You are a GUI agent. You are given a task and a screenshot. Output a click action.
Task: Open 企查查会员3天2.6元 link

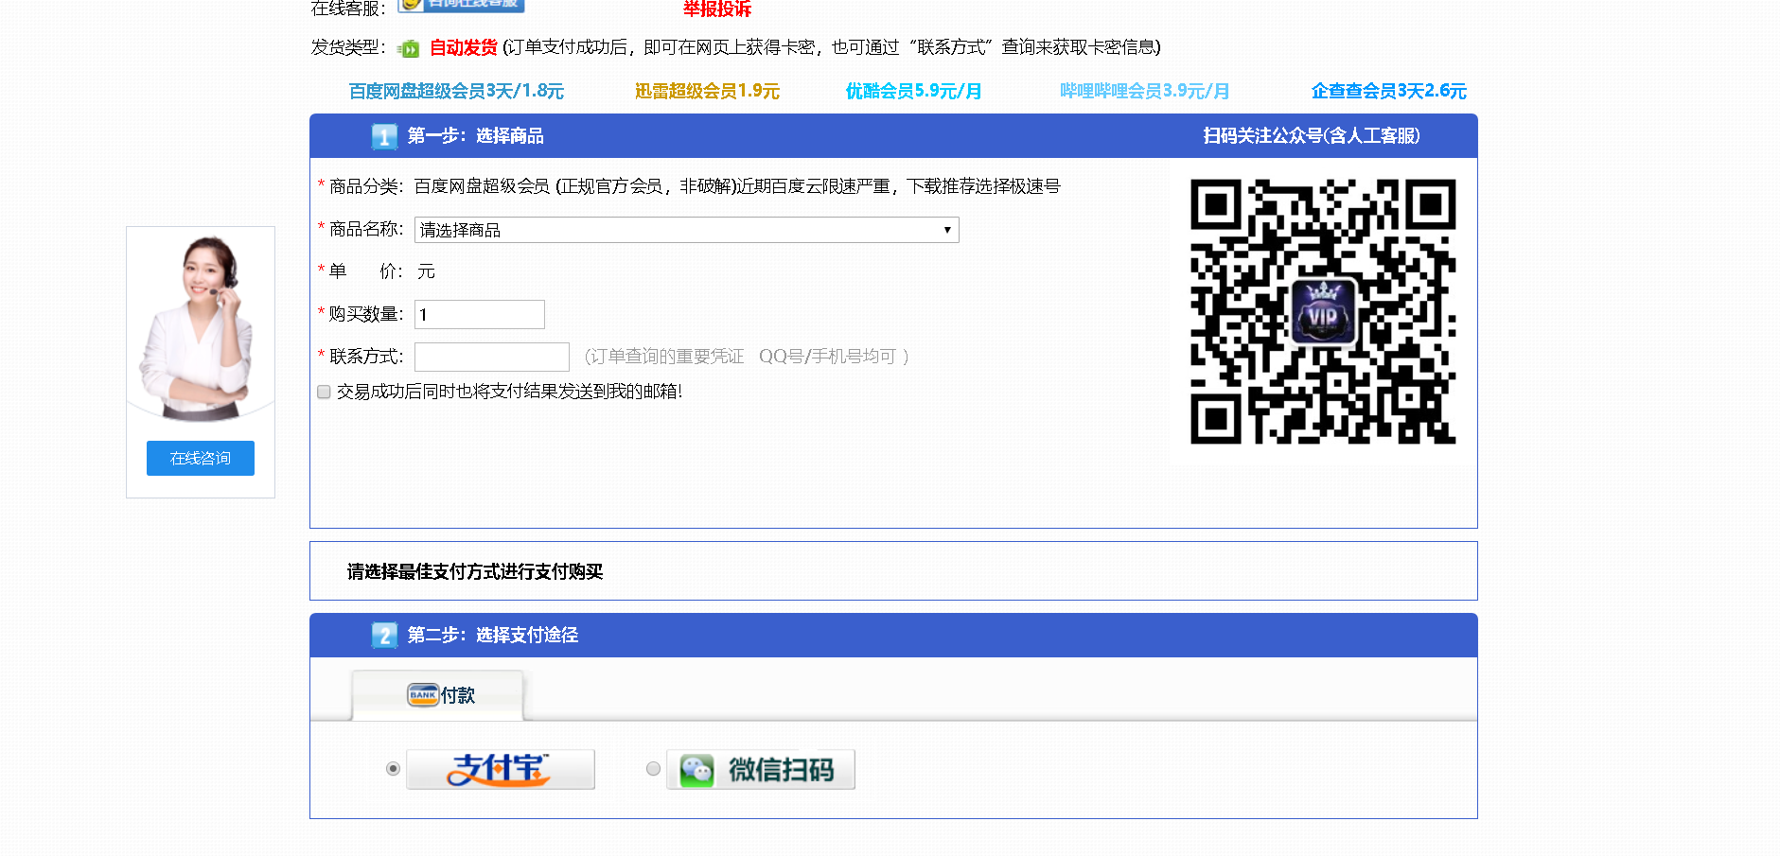click(1389, 91)
